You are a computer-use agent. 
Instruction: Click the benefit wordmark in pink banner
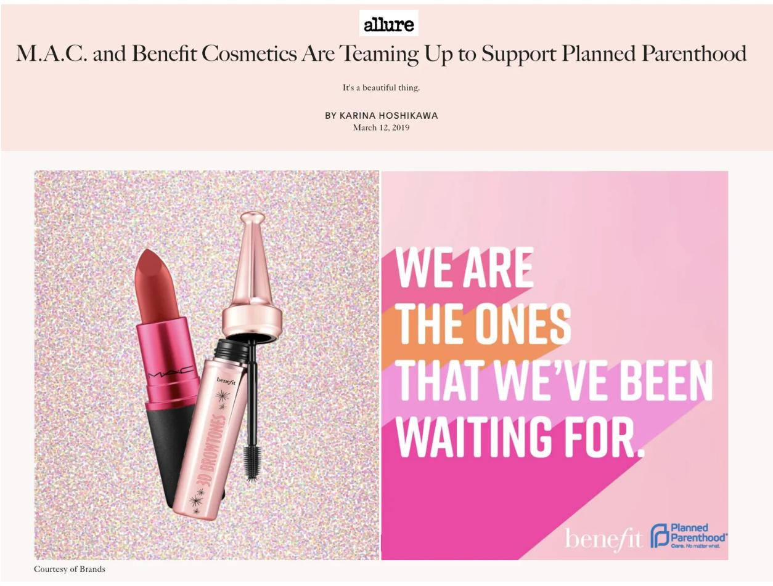coord(603,539)
